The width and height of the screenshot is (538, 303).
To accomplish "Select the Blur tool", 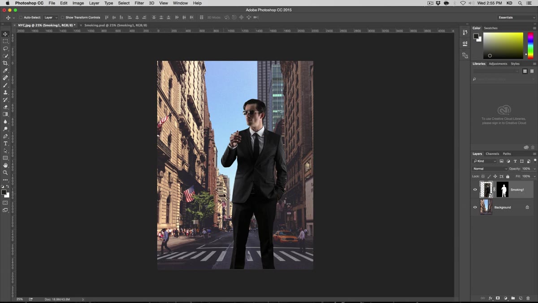I will [x=5, y=121].
